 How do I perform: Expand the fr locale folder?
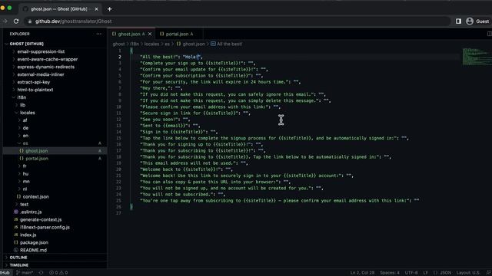25,166
